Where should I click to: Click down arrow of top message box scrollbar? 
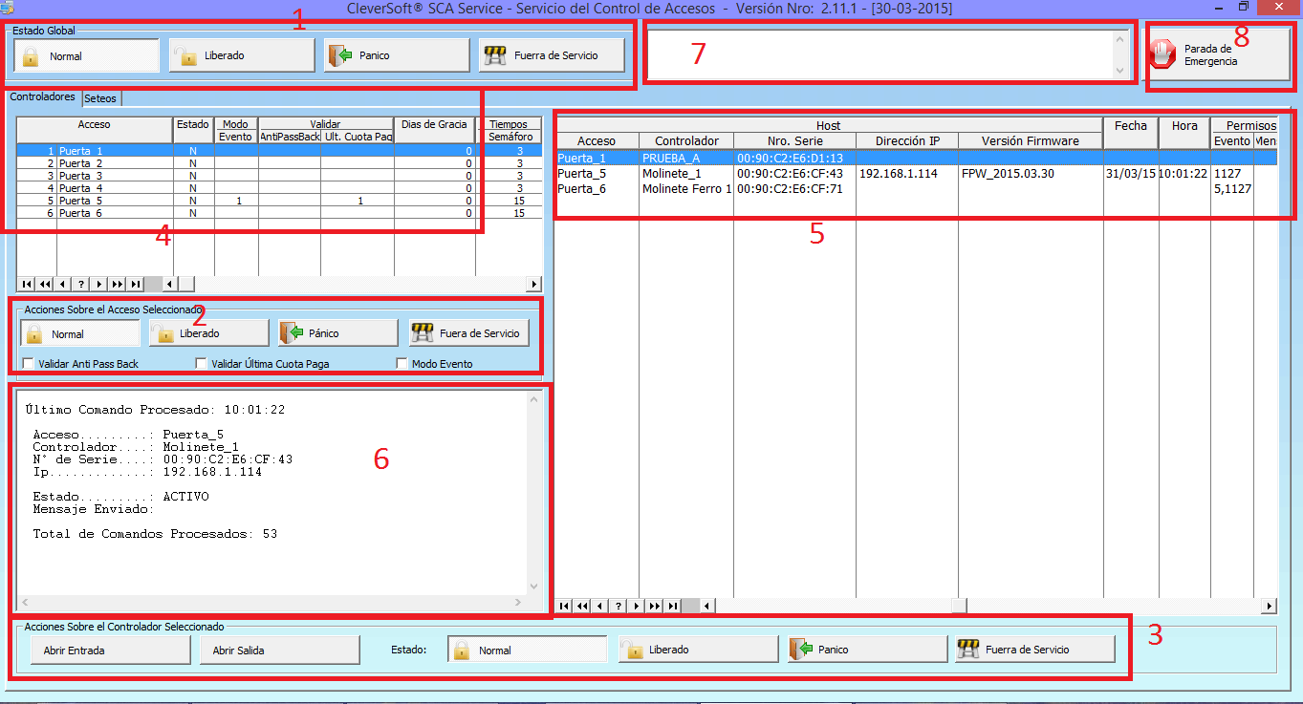(1119, 71)
